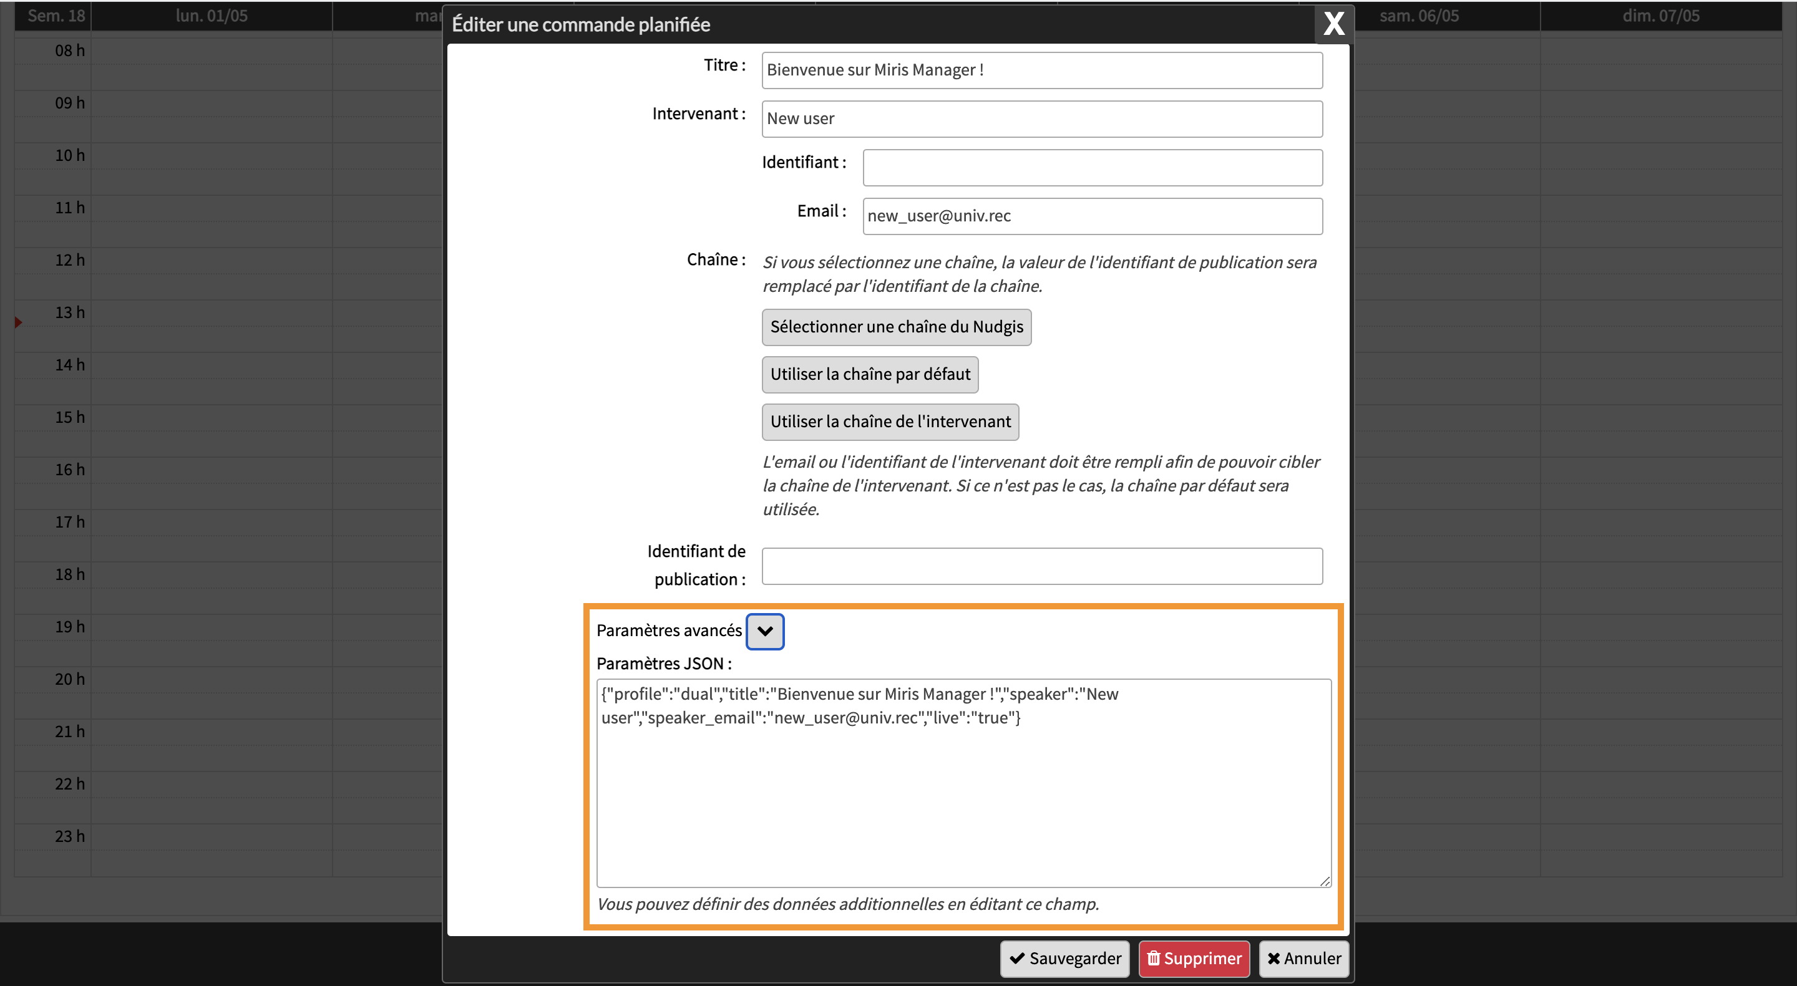Click the Chaîne label
The height and width of the screenshot is (986, 1797).
716,259
